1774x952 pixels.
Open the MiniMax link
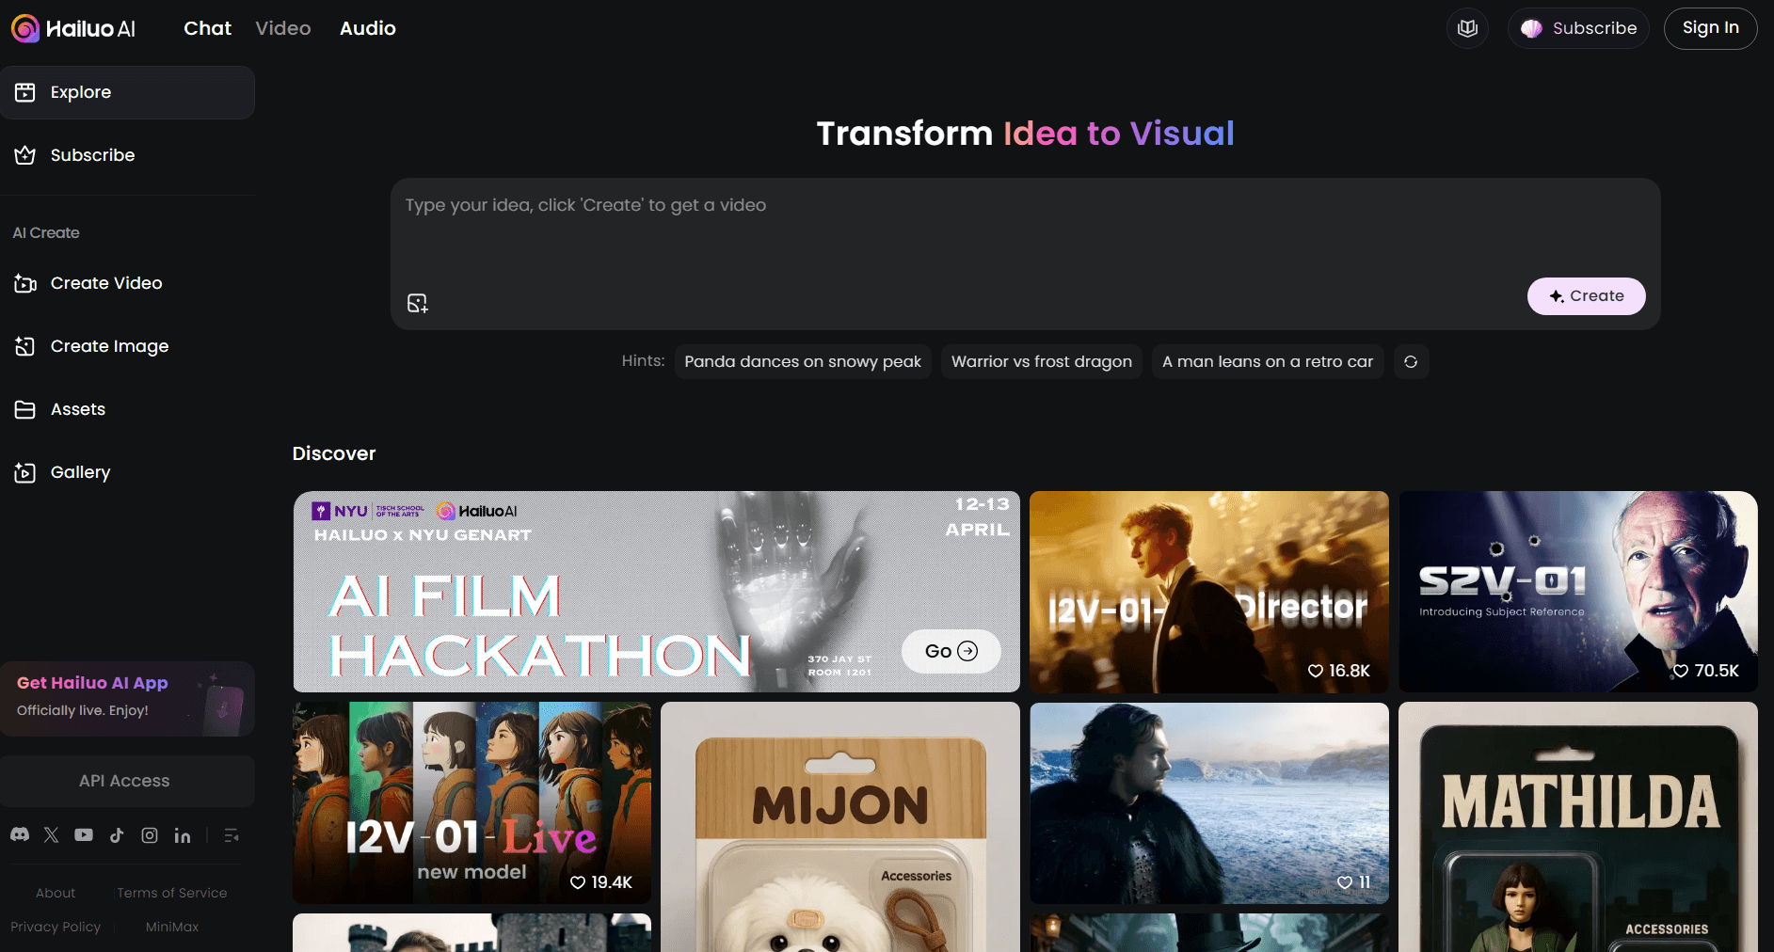point(172,927)
